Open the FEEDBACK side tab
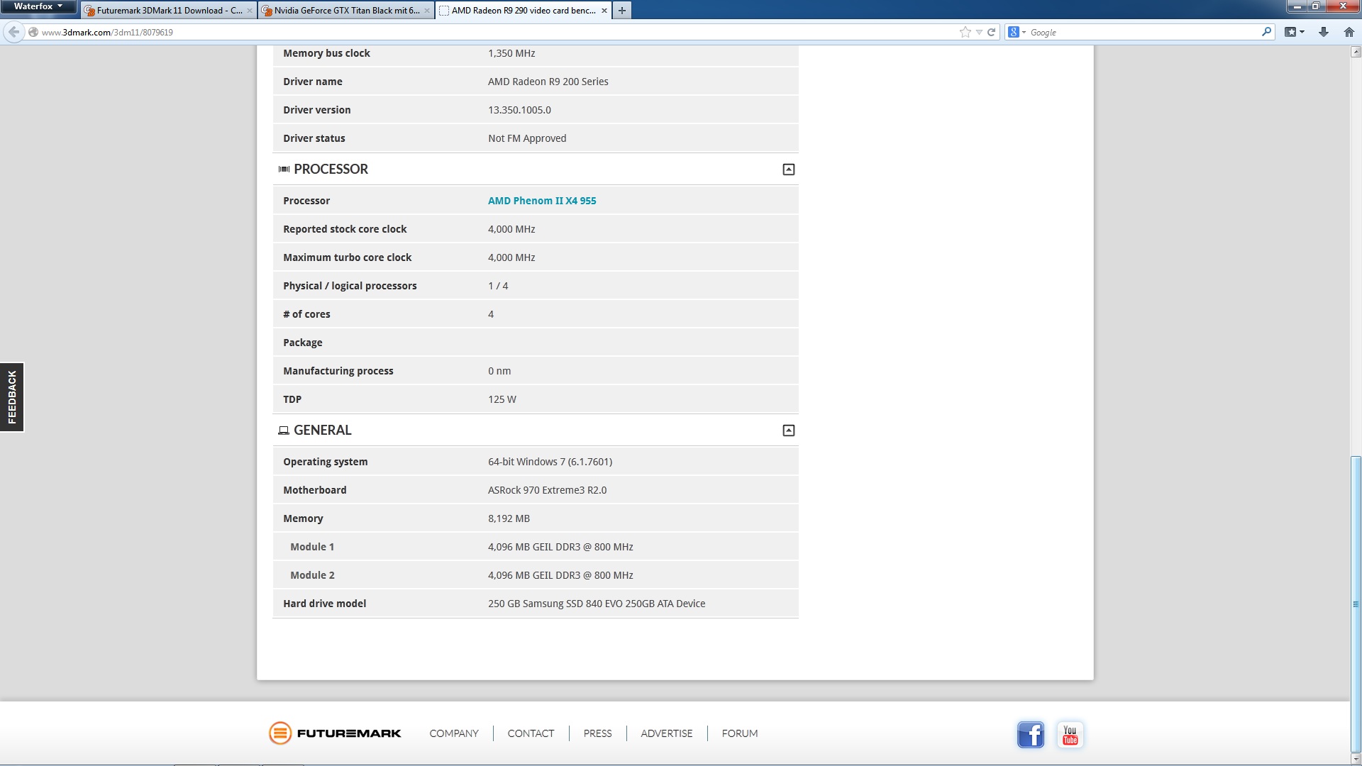 pyautogui.click(x=12, y=397)
